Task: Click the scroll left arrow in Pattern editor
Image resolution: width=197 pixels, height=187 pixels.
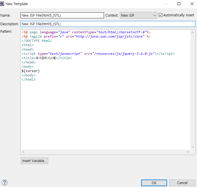Action: coord(23,152)
